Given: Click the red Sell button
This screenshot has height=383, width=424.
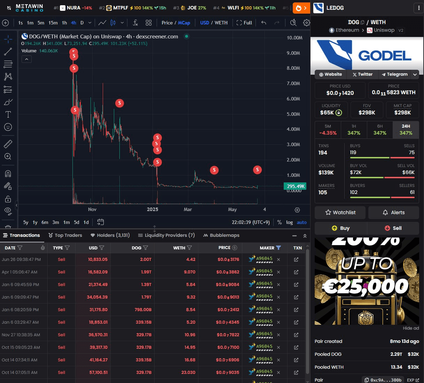Looking at the screenshot, I should [x=393, y=228].
